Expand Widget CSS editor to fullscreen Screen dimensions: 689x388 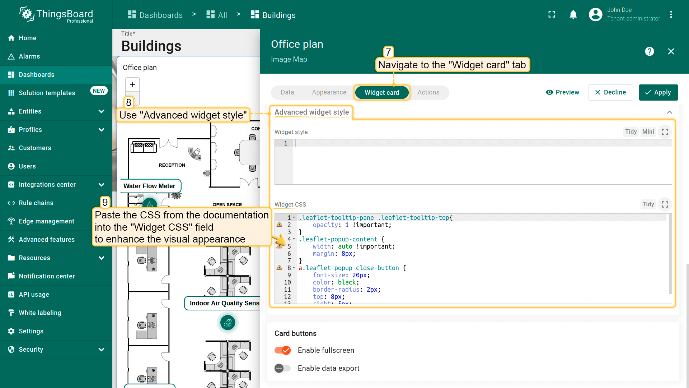click(x=665, y=204)
